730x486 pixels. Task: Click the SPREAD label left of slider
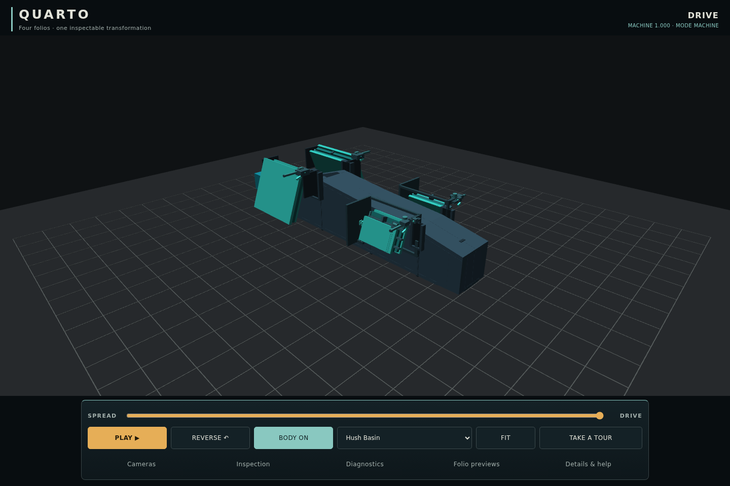(102, 416)
